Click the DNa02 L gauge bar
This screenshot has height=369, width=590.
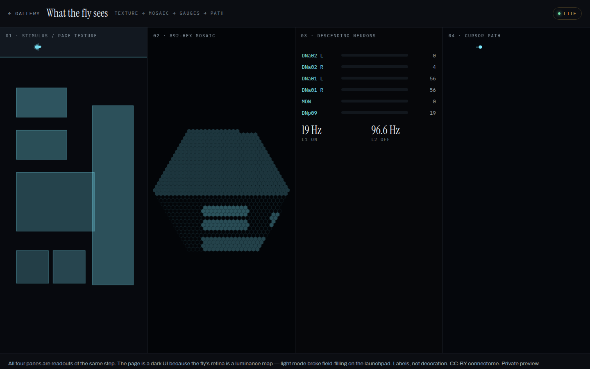pos(374,55)
